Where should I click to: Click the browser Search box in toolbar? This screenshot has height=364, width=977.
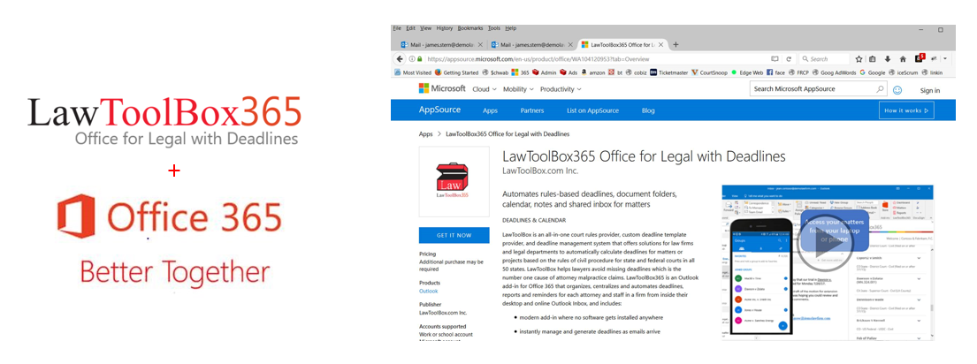[825, 59]
